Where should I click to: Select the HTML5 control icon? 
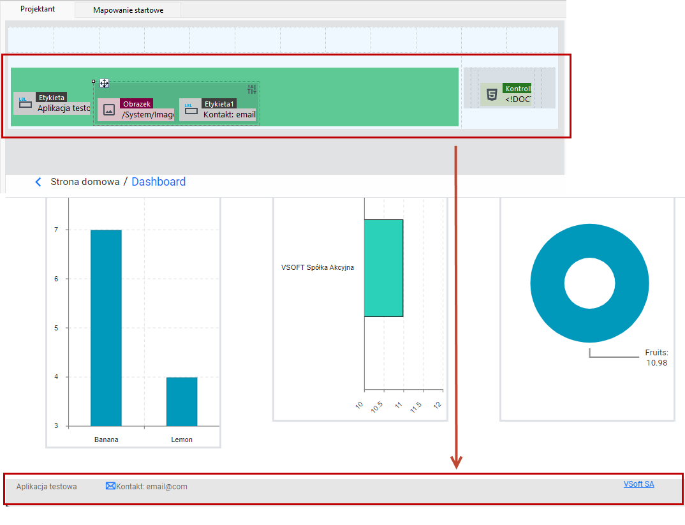(x=492, y=94)
